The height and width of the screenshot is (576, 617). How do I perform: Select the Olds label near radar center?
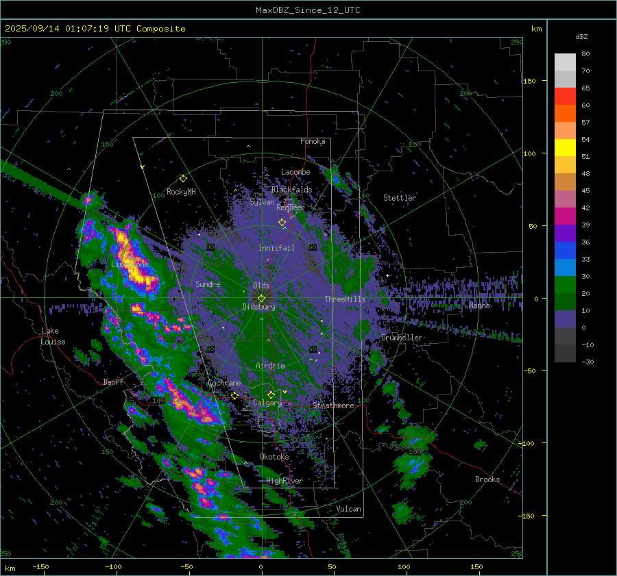point(261,286)
